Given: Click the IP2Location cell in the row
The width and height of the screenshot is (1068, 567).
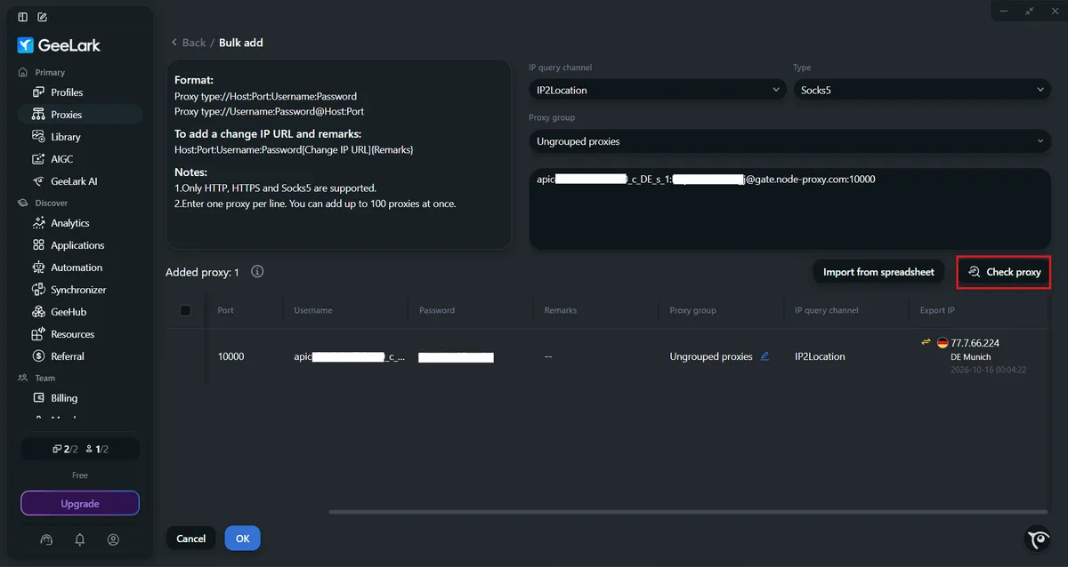Looking at the screenshot, I should (820, 356).
